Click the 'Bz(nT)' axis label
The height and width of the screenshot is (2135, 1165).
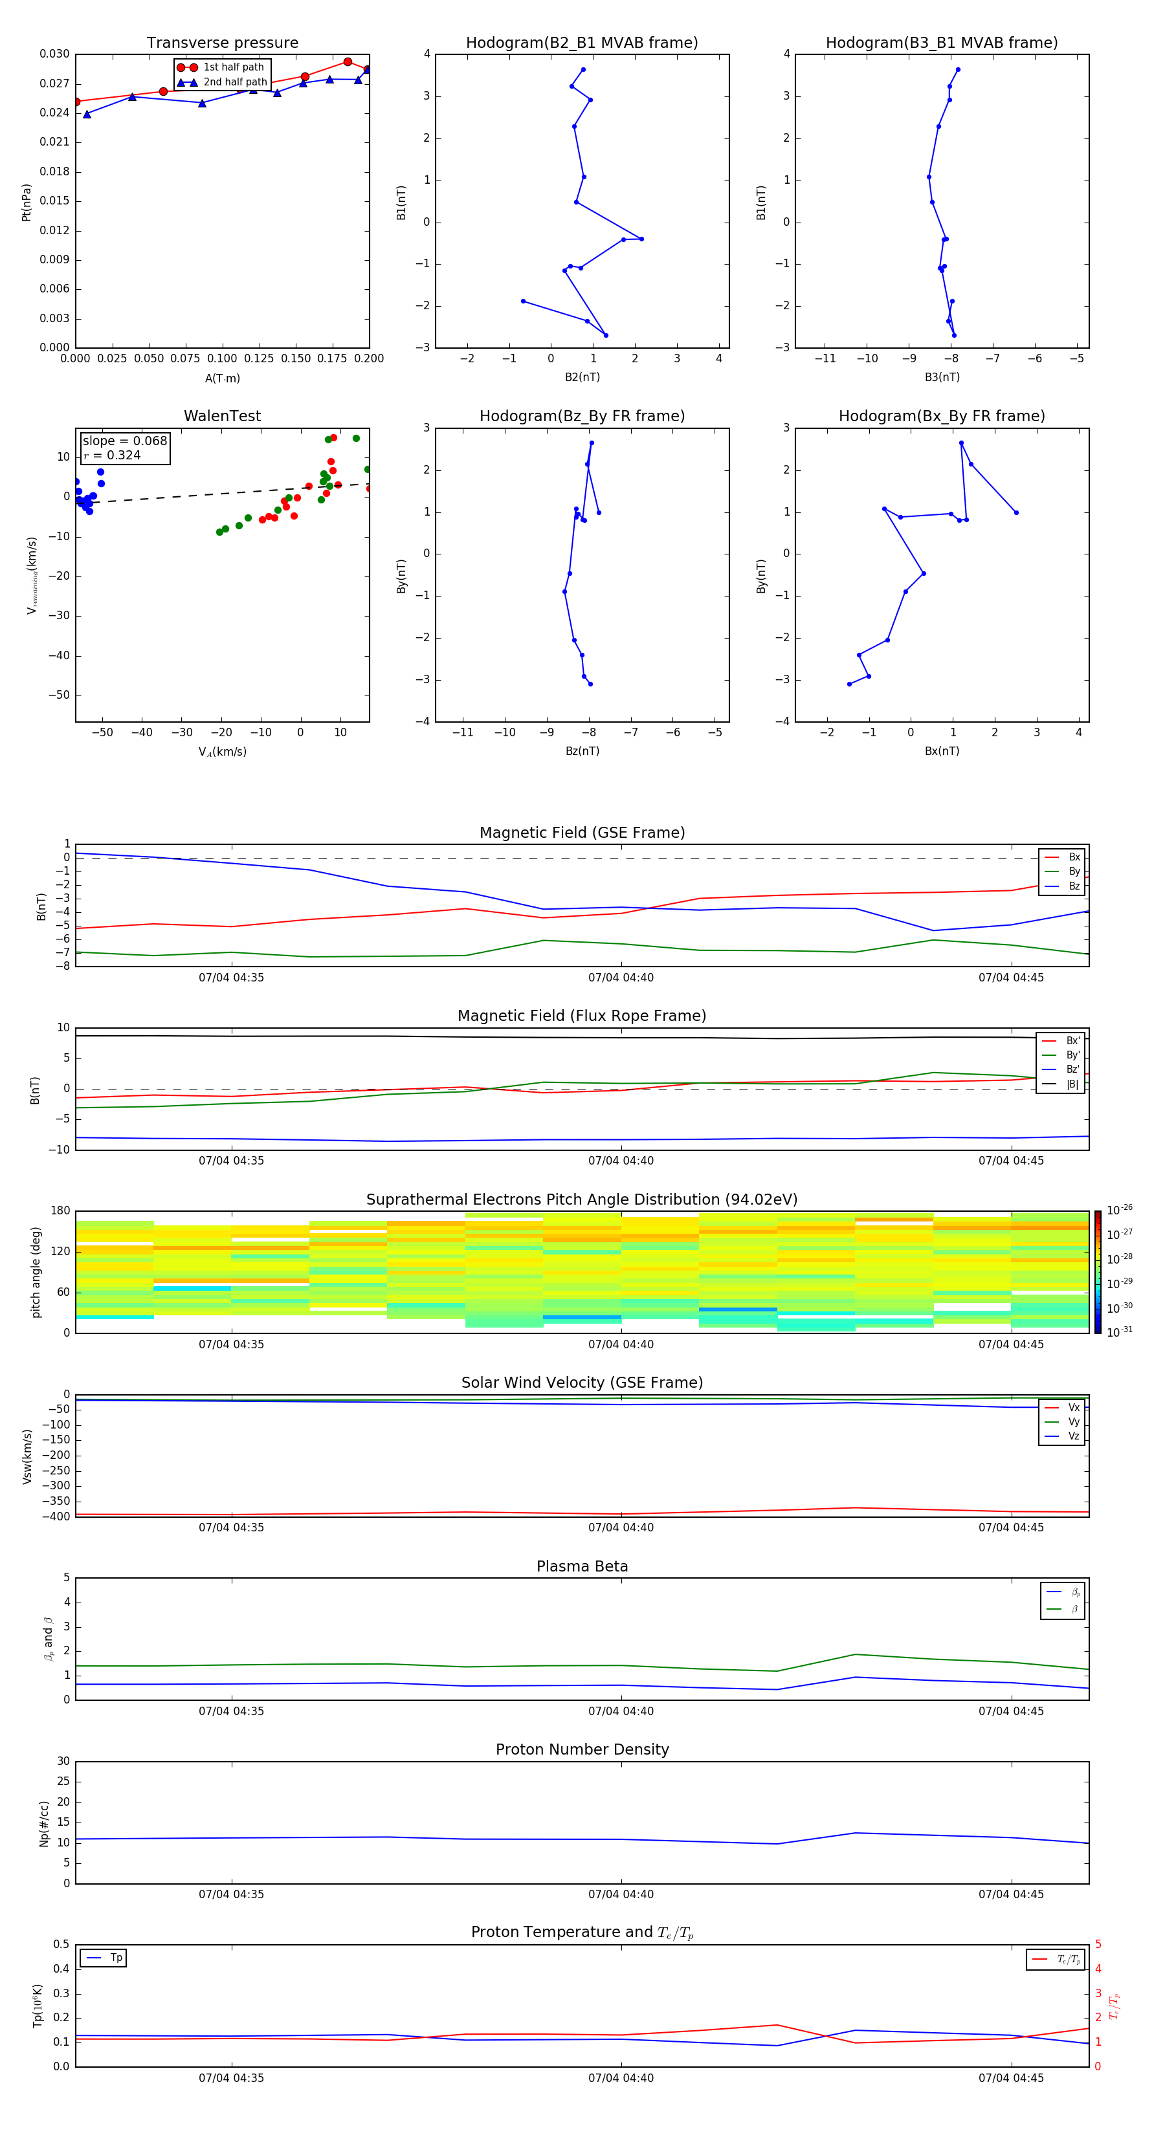coord(582,751)
